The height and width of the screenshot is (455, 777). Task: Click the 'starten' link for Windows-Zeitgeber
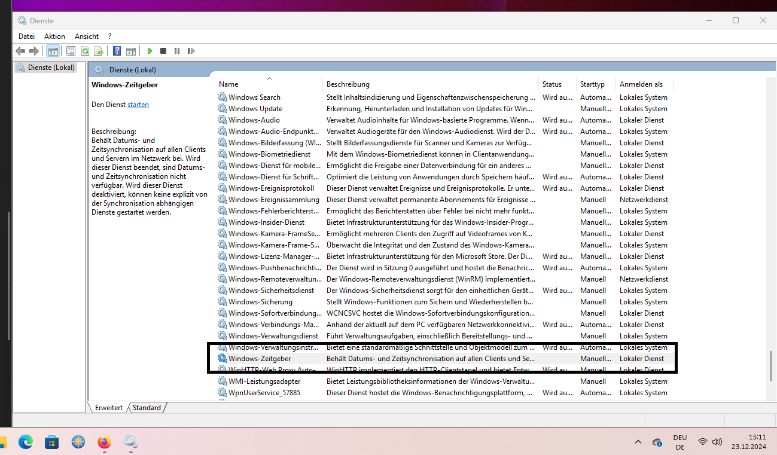138,105
